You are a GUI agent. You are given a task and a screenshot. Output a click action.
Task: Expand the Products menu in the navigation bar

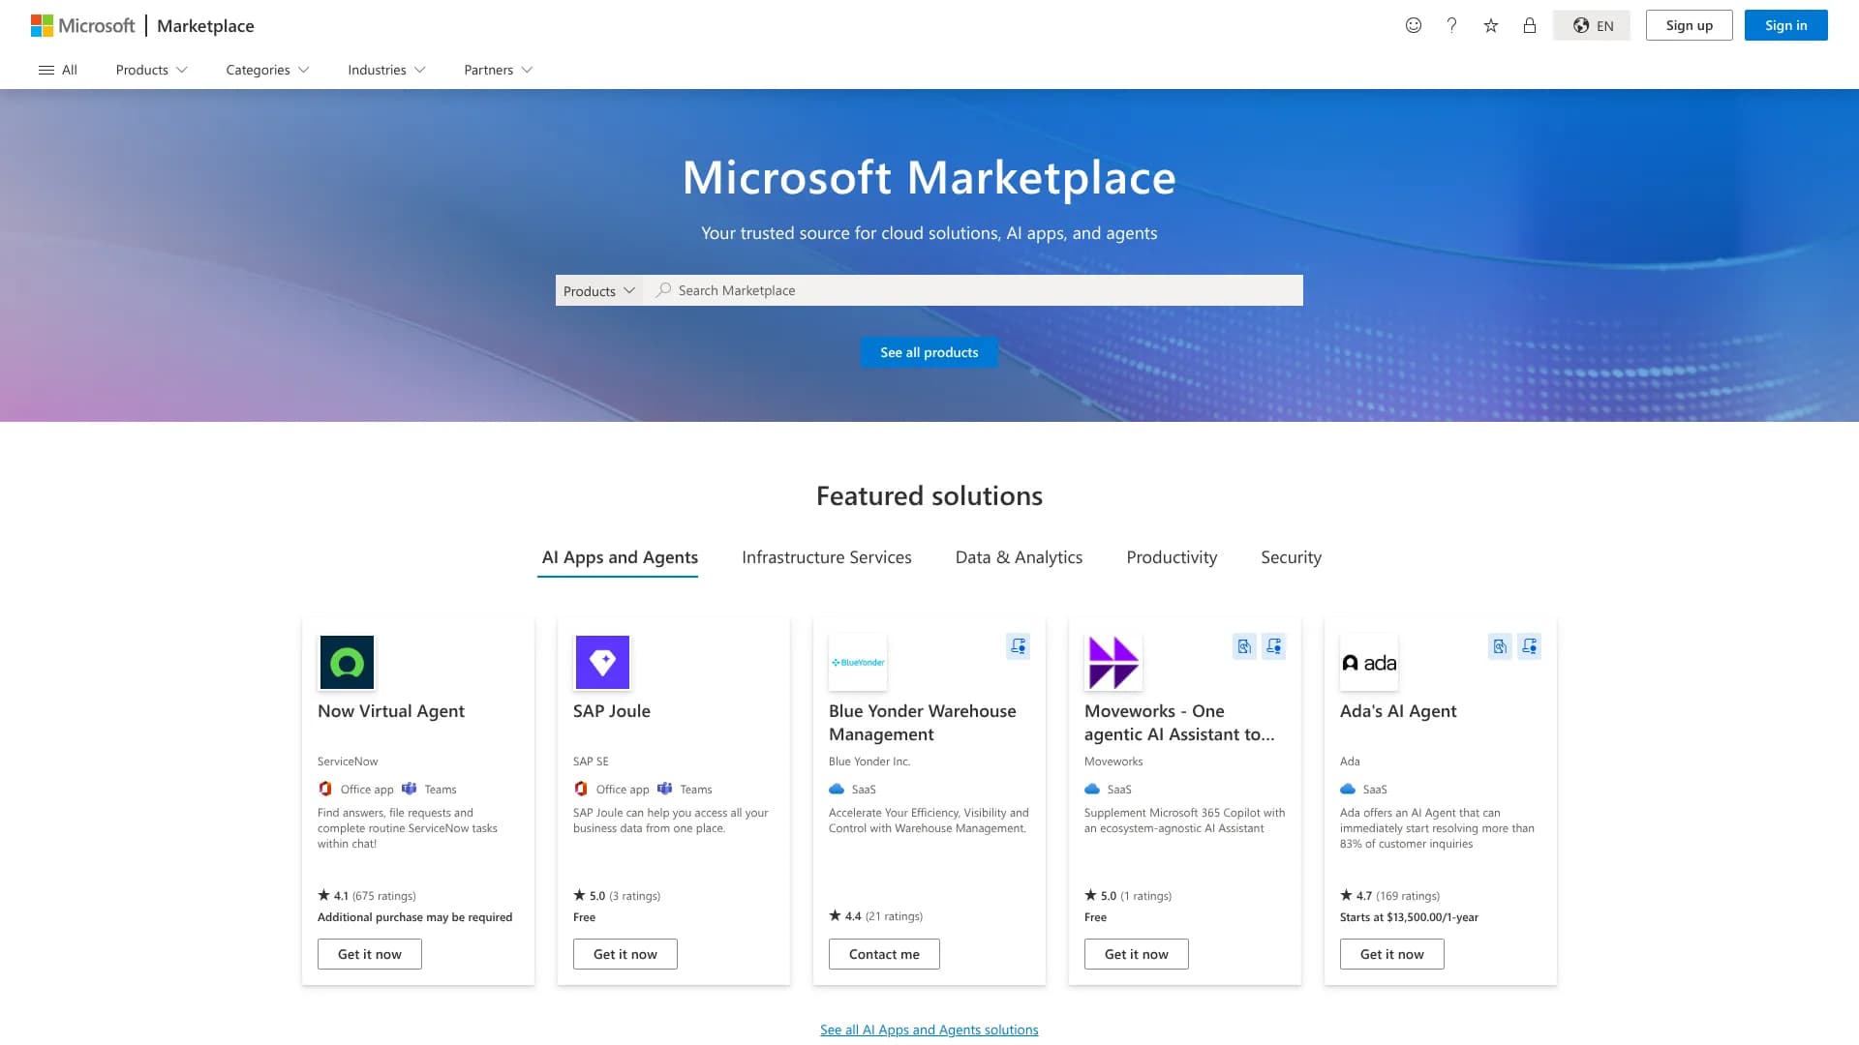pyautogui.click(x=151, y=70)
